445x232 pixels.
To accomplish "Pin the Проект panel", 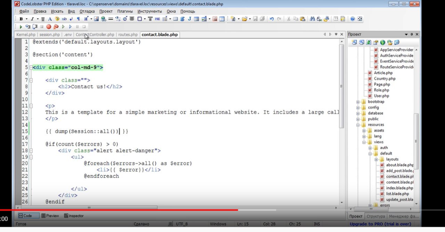I will click(x=412, y=34).
